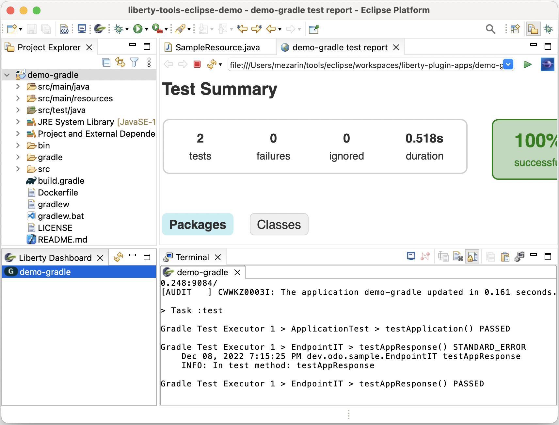The height and width of the screenshot is (425, 559).
Task: Expand the src/main/java folder
Action: [18, 87]
